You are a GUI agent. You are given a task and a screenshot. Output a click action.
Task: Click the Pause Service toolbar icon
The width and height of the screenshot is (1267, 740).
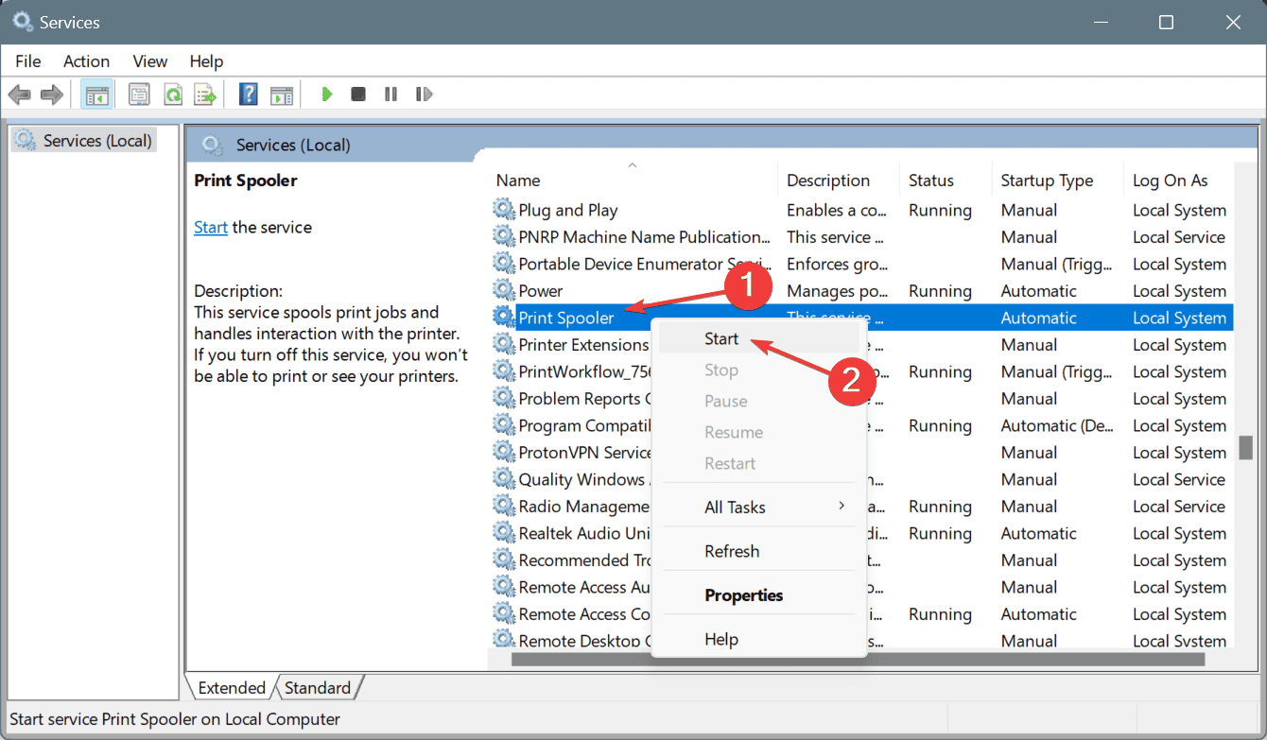click(x=391, y=95)
